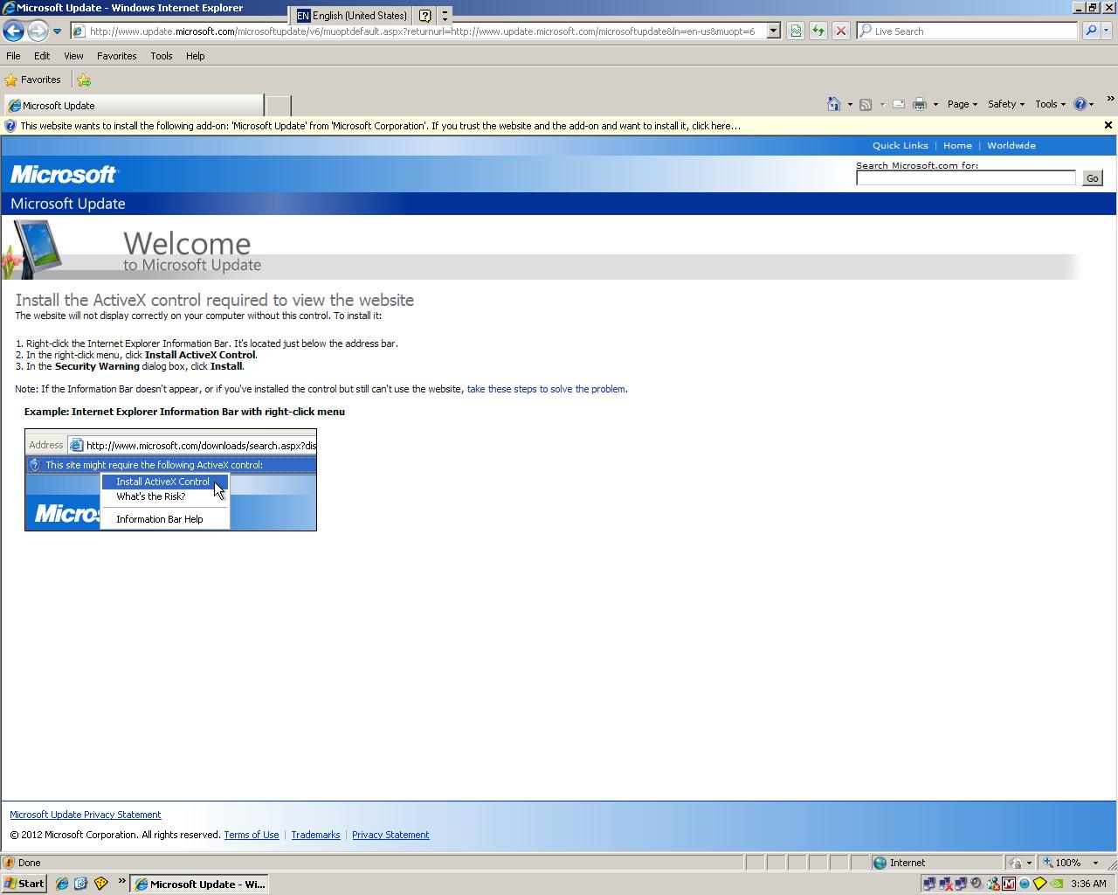1118x895 pixels.
Task: Open the Trademarks link
Action: pyautogui.click(x=315, y=835)
